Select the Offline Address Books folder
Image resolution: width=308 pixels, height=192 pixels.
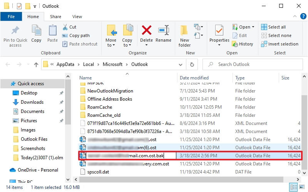110,99
